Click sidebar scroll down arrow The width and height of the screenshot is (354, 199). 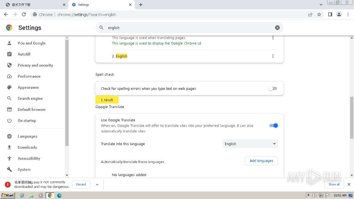67,175
